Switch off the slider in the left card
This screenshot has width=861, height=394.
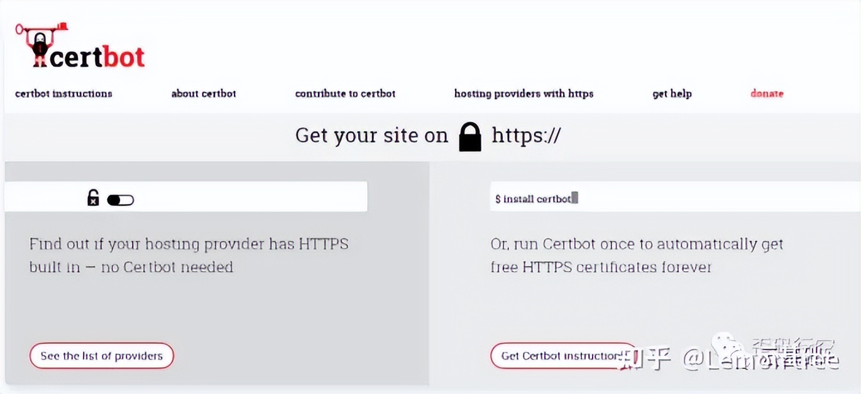[119, 198]
